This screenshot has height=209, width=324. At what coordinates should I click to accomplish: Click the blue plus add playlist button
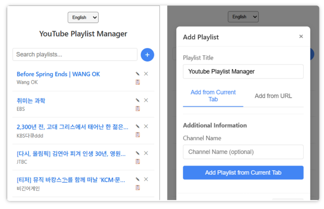pos(147,55)
